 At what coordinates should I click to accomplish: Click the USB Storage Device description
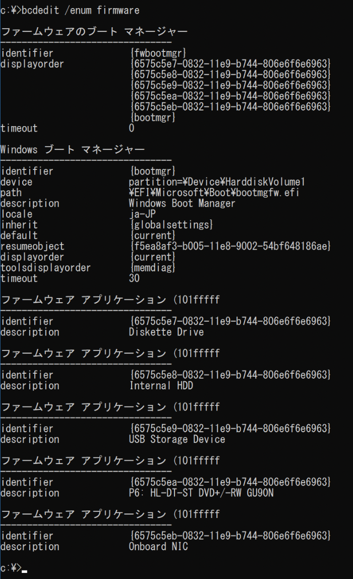(177, 439)
